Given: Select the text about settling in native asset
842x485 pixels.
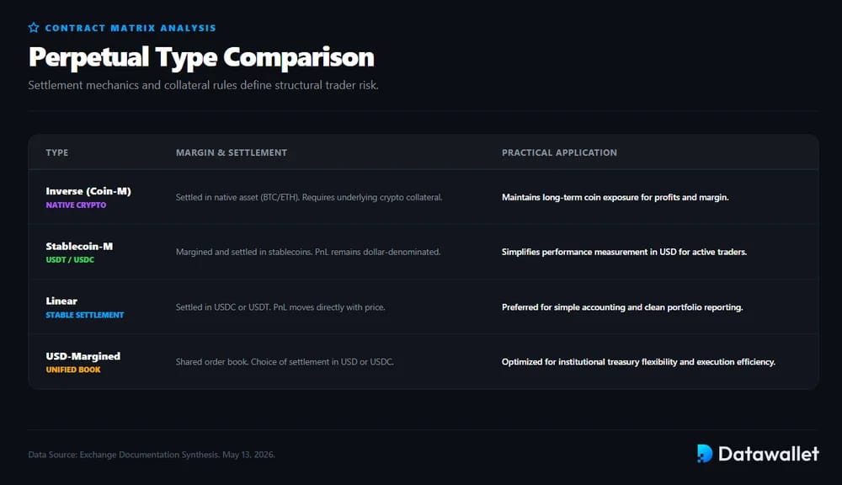Looking at the screenshot, I should pos(309,197).
